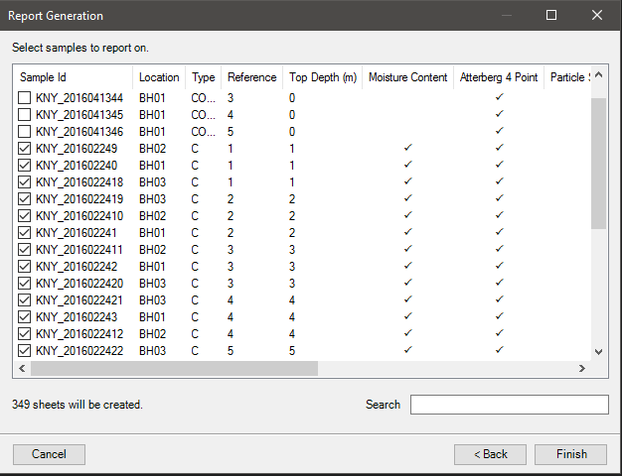This screenshot has width=622, height=476.
Task: Uncheck sample KNY_2016022418
Action: click(x=25, y=182)
